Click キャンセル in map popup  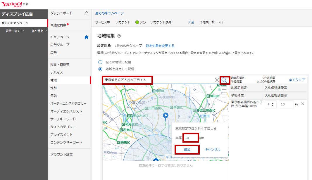pyautogui.click(x=212, y=150)
